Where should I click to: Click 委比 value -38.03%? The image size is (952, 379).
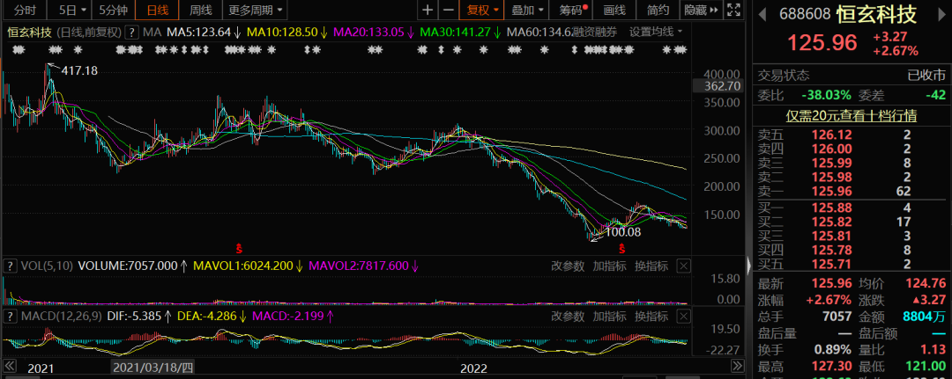pyautogui.click(x=826, y=95)
